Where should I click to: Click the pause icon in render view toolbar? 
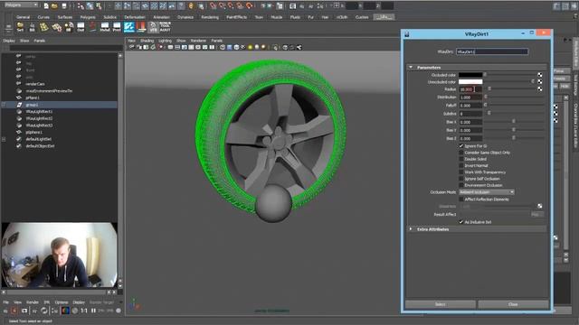93,311
